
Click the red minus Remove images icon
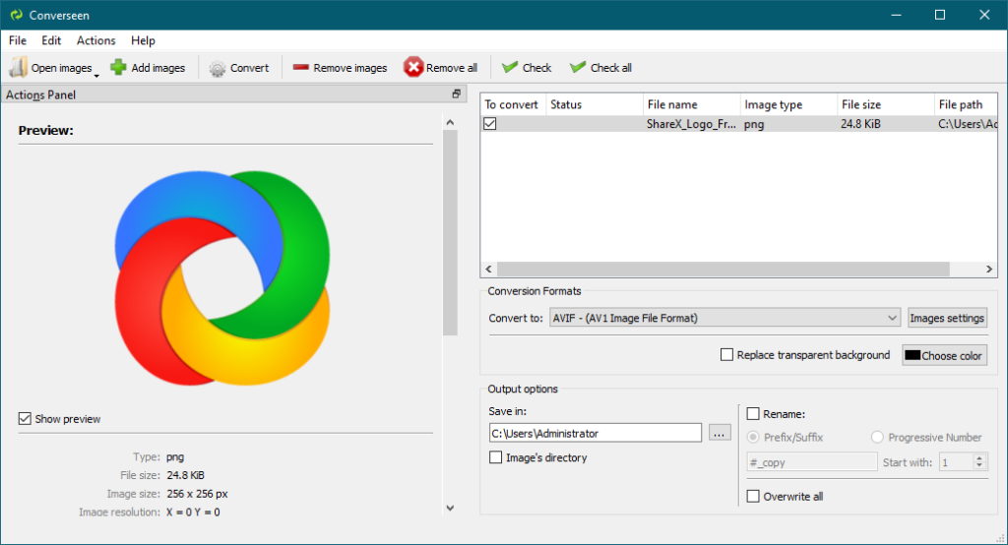point(301,67)
